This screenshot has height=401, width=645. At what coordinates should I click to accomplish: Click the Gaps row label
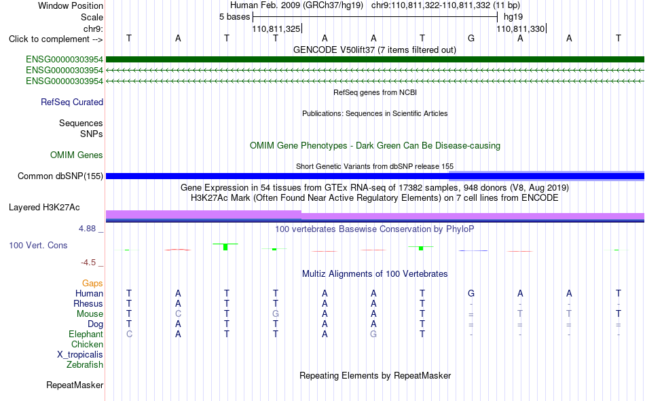pyautogui.click(x=92, y=284)
